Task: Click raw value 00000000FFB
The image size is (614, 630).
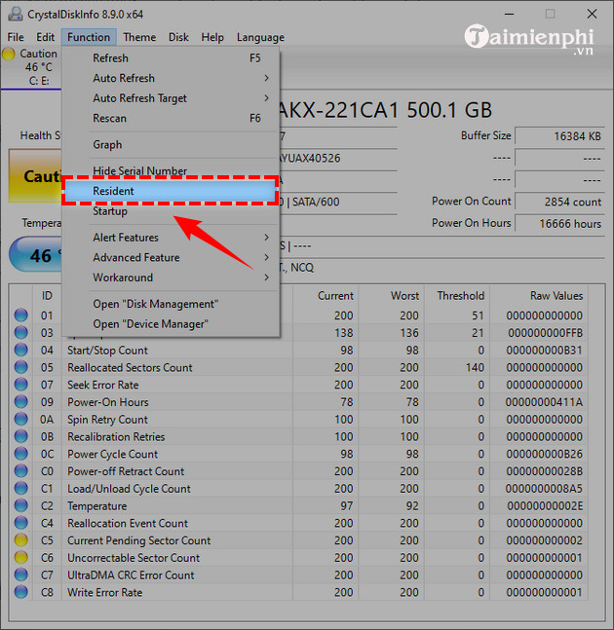Action: tap(545, 333)
